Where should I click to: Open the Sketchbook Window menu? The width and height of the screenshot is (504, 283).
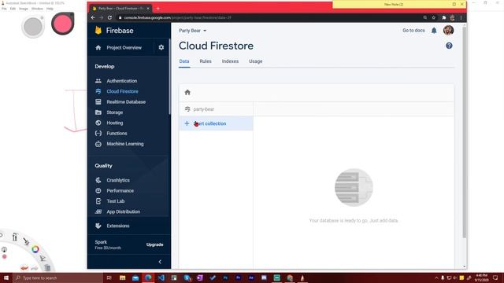click(37, 9)
